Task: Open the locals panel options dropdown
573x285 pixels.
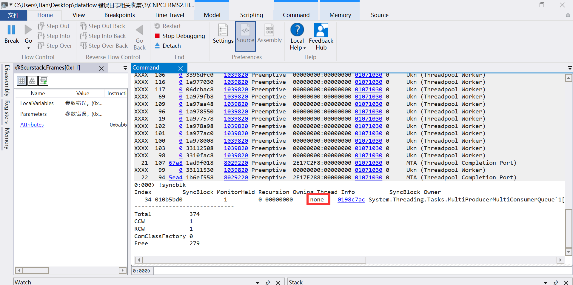Action: click(125, 68)
